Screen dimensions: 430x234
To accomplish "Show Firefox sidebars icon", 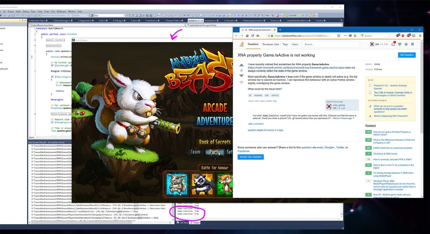I will (414, 36).
